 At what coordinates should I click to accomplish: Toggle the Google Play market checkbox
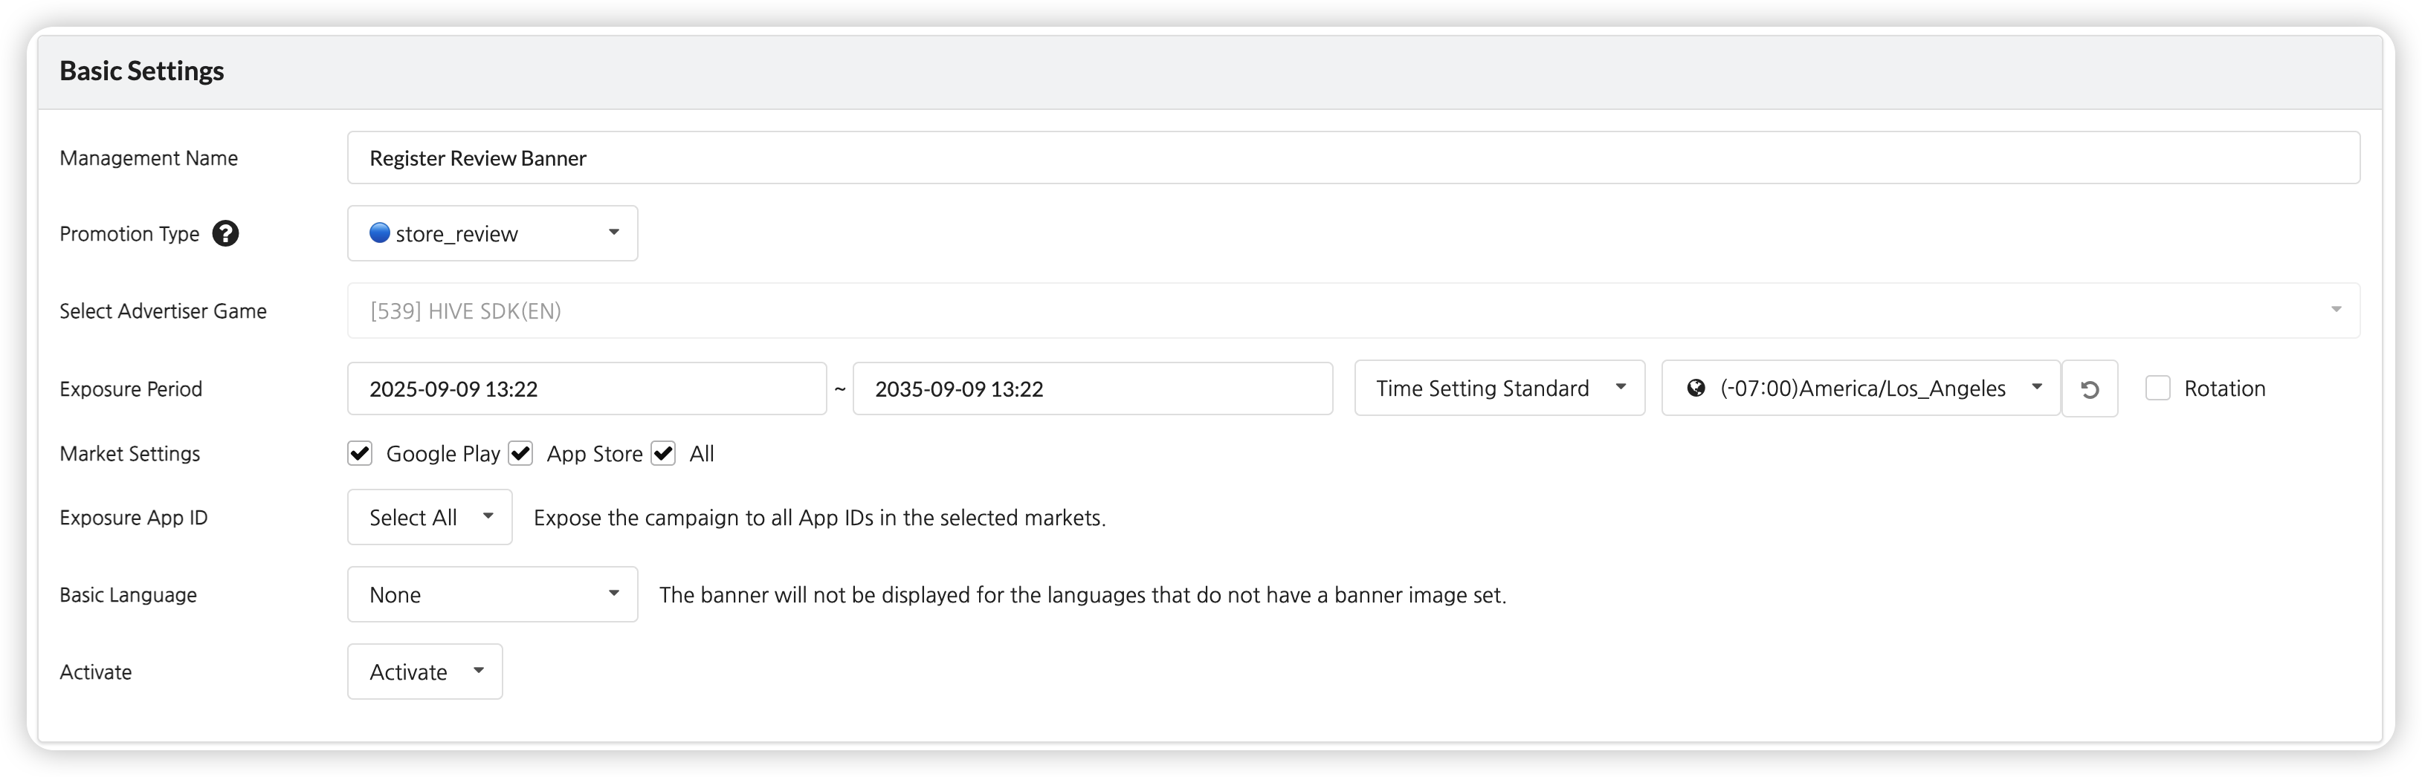click(x=360, y=454)
